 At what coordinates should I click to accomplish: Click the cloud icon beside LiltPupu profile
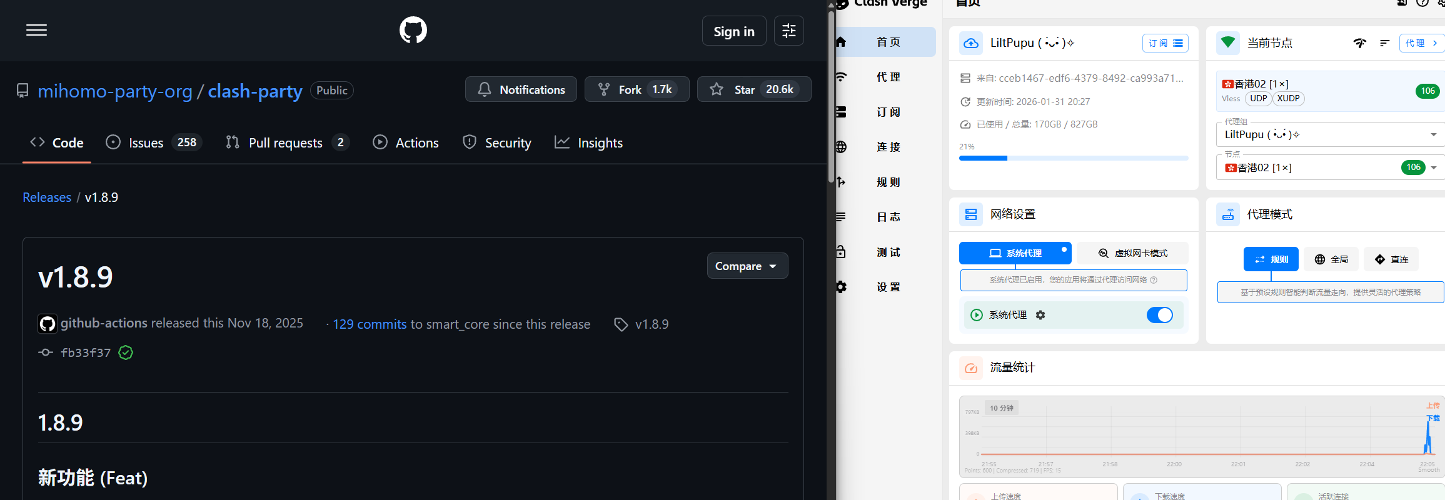pos(970,43)
